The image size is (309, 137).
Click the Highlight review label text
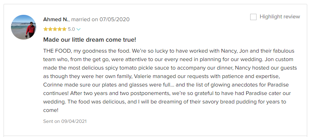280,17
